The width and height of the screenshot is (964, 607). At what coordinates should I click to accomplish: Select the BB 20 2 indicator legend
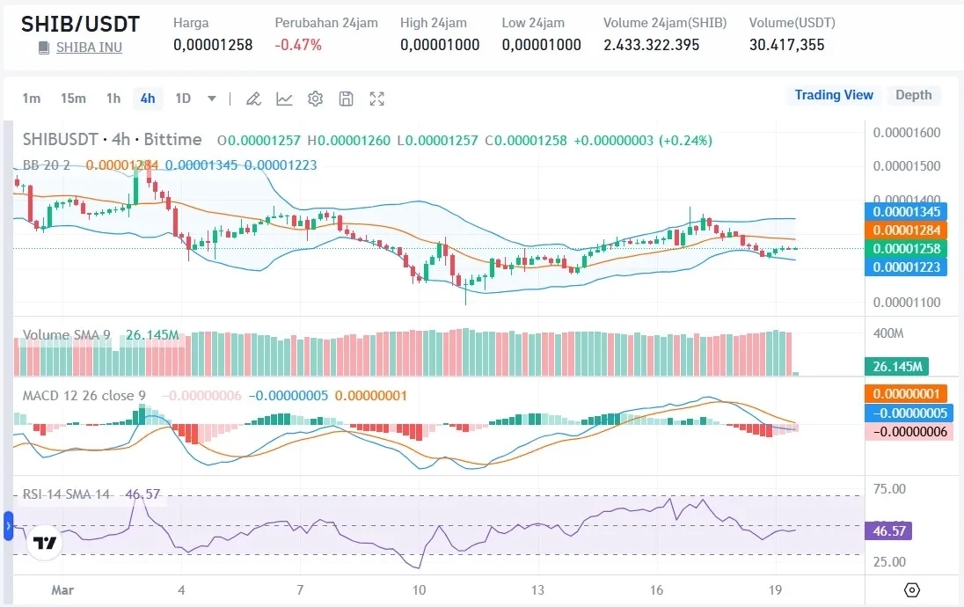point(46,165)
